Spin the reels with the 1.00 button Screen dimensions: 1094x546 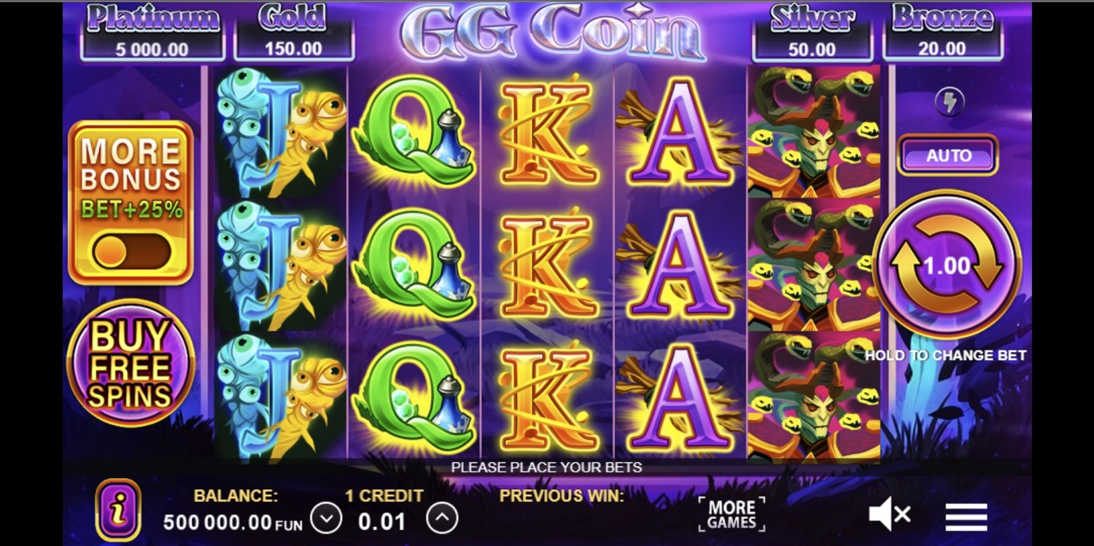(x=947, y=265)
